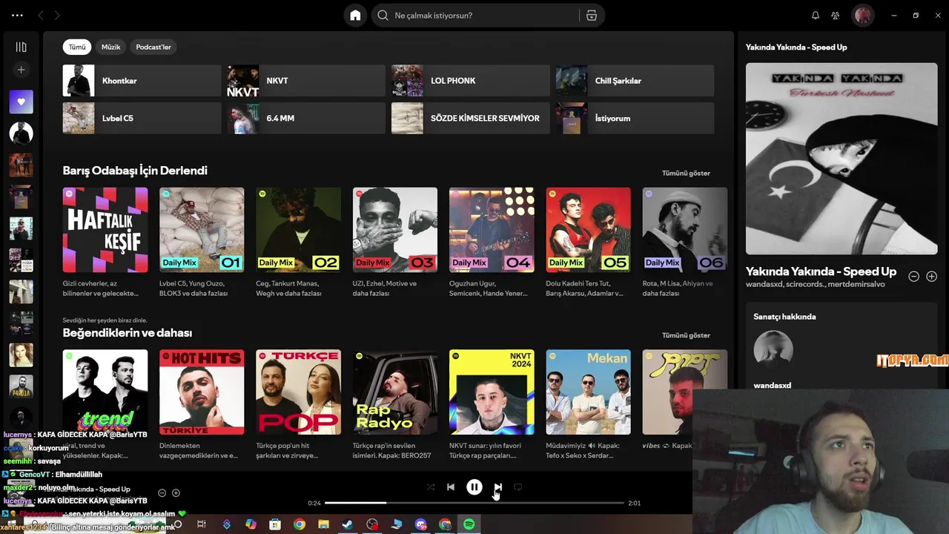949x534 pixels.
Task: Open Daily Mix 05 cover
Action: coord(589,230)
